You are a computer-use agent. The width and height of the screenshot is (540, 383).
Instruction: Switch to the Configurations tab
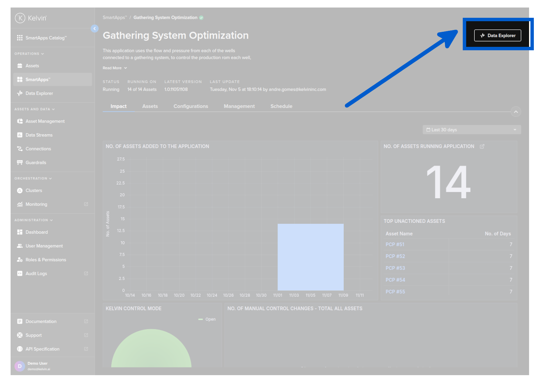[x=191, y=106]
